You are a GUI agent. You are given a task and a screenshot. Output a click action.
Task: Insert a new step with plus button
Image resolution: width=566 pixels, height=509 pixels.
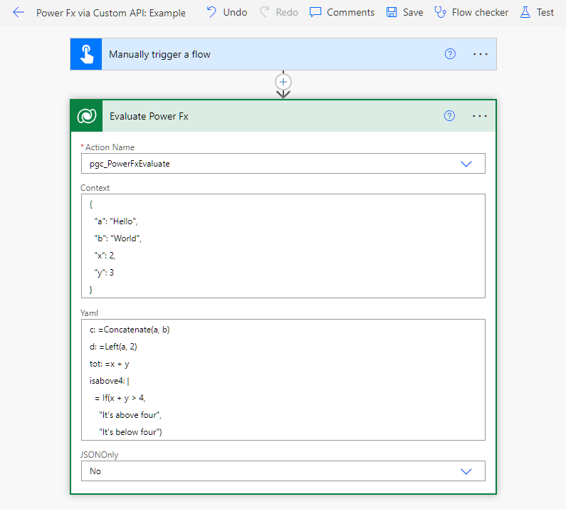[x=283, y=82]
